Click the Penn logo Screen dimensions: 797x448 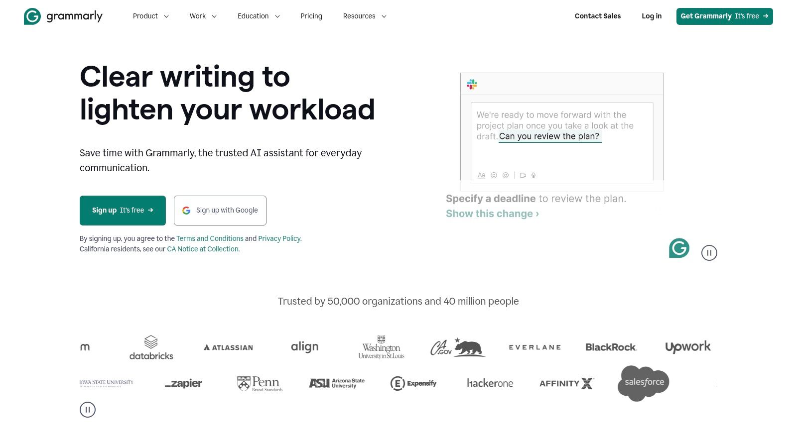coord(260,383)
